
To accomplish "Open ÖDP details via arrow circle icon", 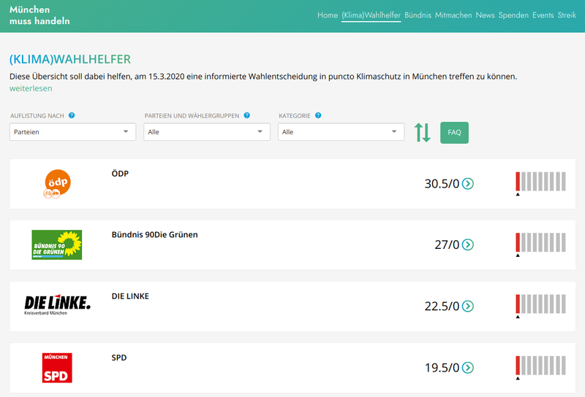I will 468,184.
